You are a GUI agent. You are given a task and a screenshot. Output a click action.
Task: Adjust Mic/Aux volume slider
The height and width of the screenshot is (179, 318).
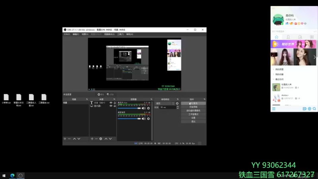pos(129,108)
